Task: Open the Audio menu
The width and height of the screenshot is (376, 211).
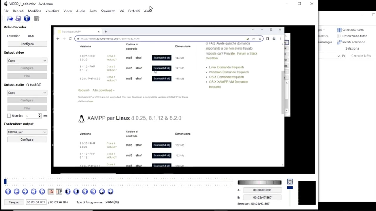Action: pyautogui.click(x=80, y=11)
